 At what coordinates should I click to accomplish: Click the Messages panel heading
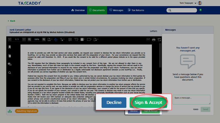(x=170, y=30)
